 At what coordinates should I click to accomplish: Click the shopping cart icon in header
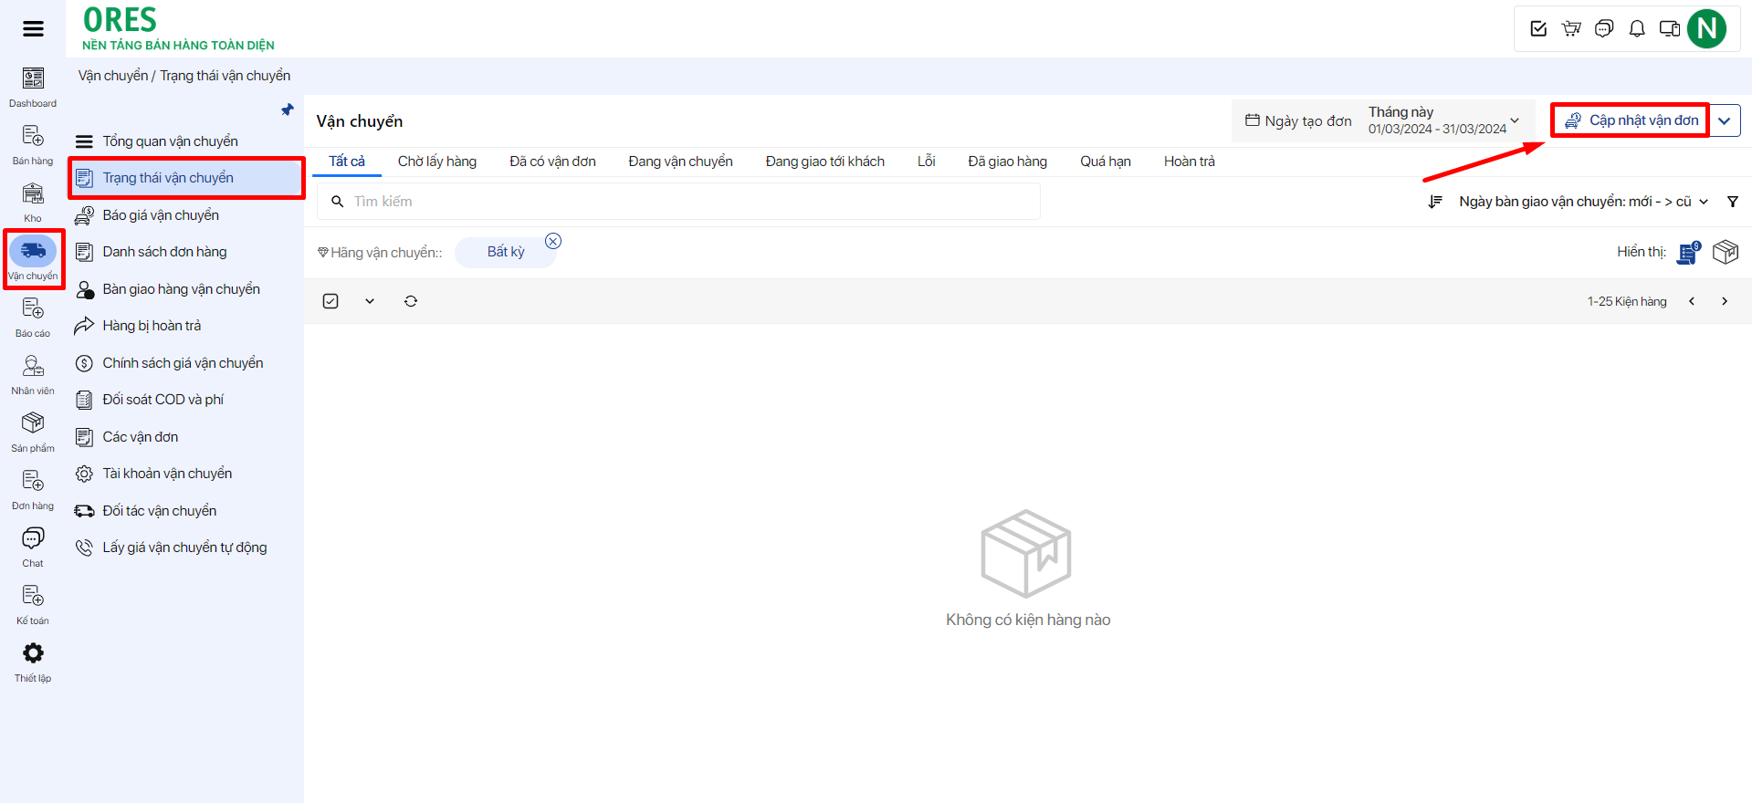[1571, 29]
